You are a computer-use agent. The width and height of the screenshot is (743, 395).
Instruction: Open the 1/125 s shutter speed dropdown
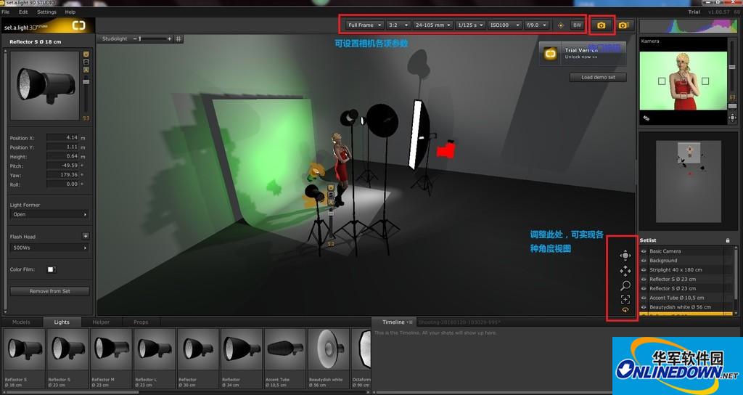[x=470, y=25]
